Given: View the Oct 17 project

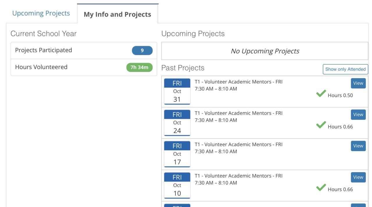Looking at the screenshot, I should [358, 146].
